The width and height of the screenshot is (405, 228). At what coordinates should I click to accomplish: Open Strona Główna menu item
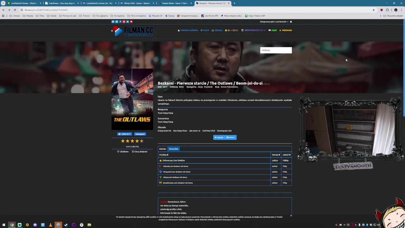point(188,30)
